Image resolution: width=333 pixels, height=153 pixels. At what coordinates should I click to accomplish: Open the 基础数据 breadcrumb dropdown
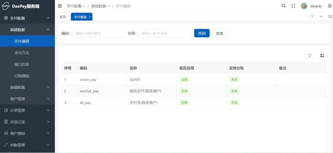click(101, 6)
